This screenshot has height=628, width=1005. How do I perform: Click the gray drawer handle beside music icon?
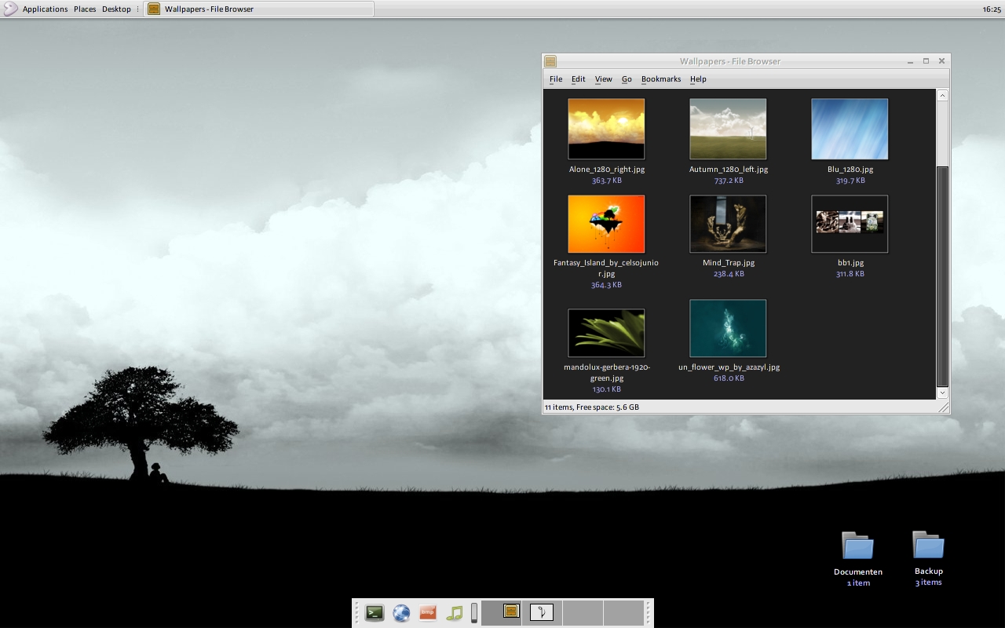tap(474, 613)
